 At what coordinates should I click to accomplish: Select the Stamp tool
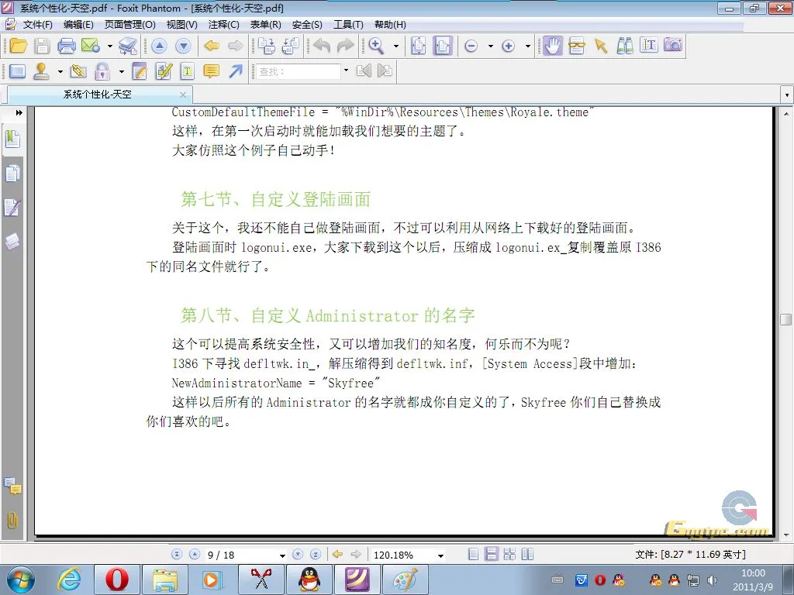(x=40, y=71)
